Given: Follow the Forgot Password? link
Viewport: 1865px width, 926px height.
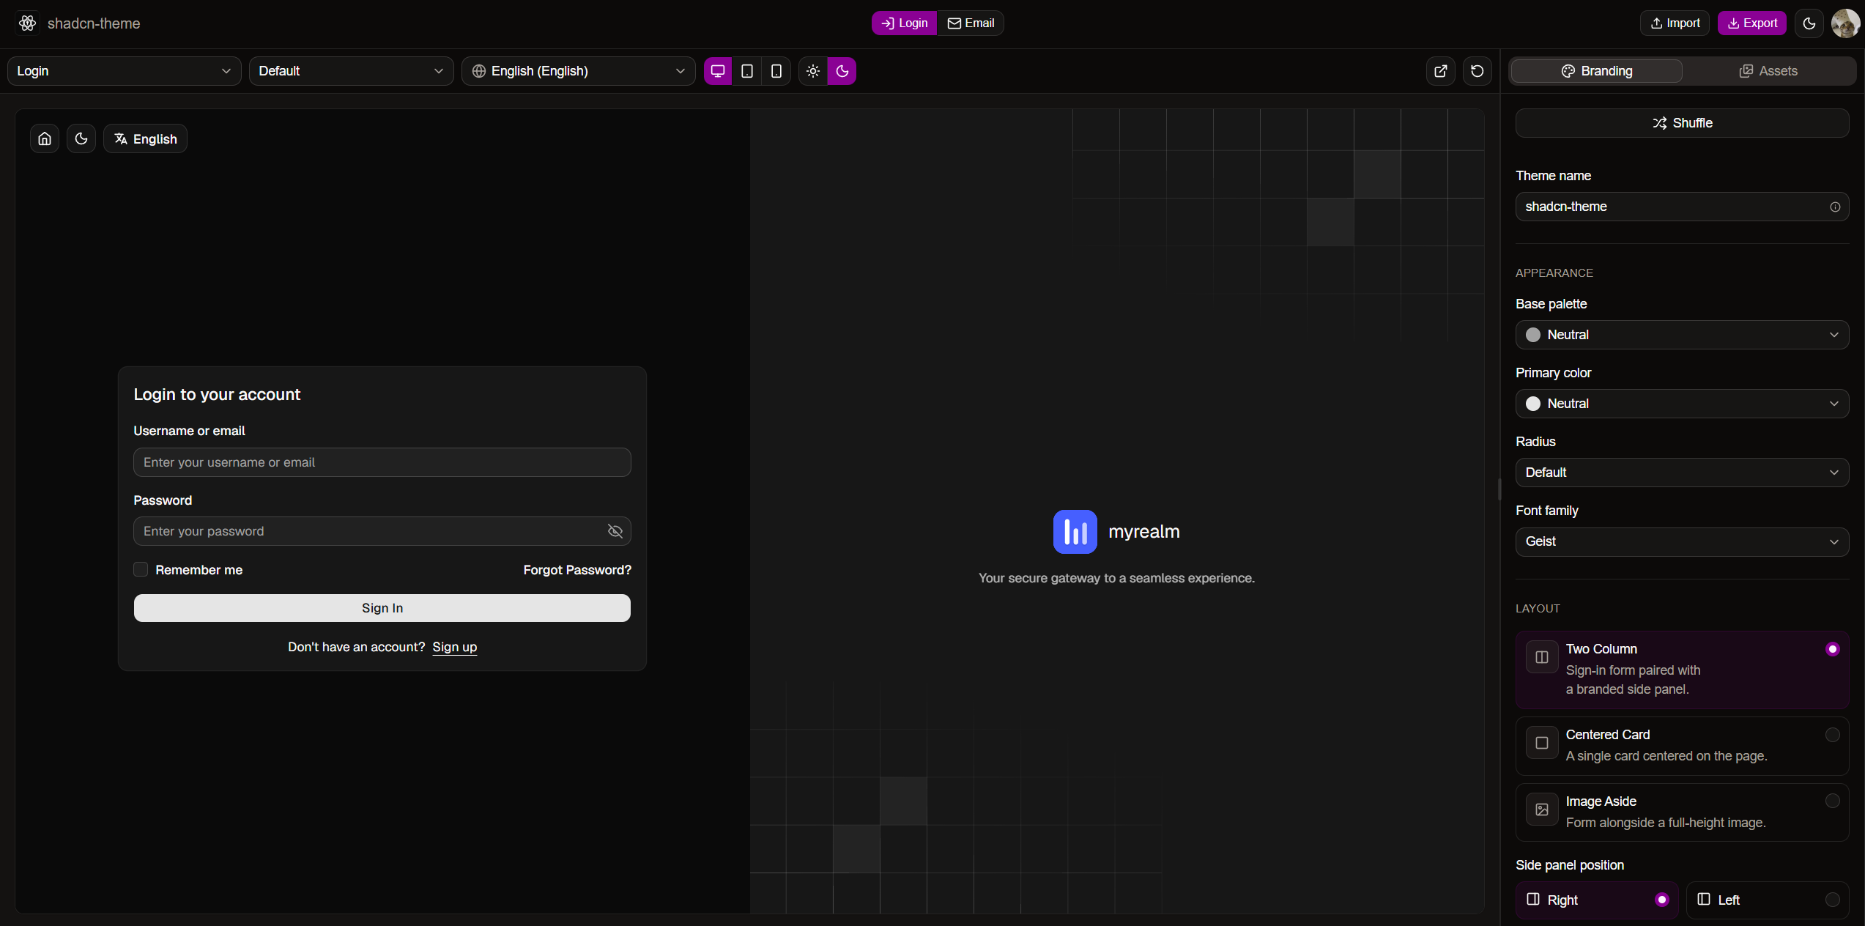Looking at the screenshot, I should [x=577, y=570].
